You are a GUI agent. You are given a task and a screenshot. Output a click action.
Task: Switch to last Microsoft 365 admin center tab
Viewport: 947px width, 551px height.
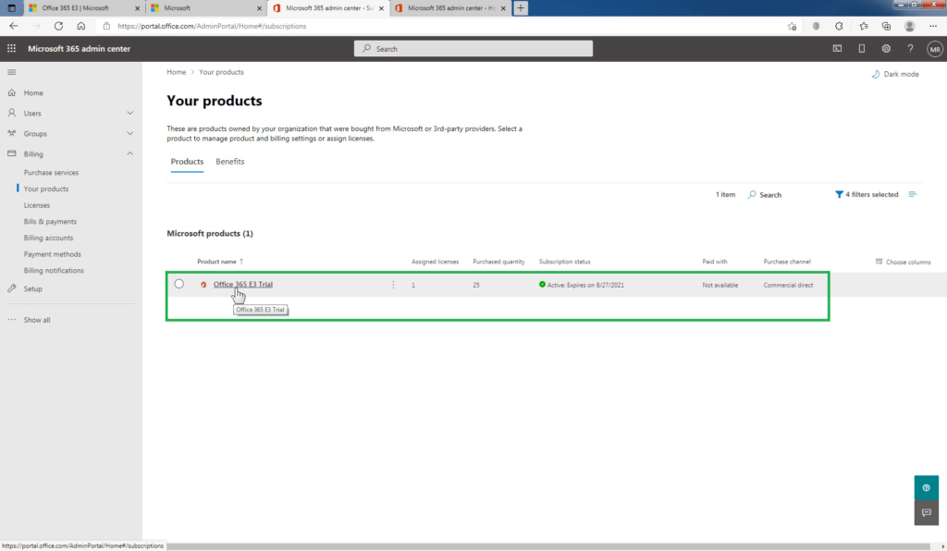tap(451, 7)
